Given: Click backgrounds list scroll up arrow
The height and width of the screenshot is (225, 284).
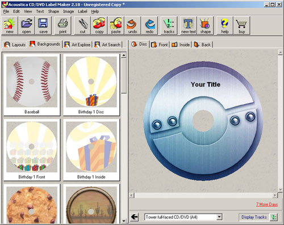Looking at the screenshot, I should click(124, 56).
